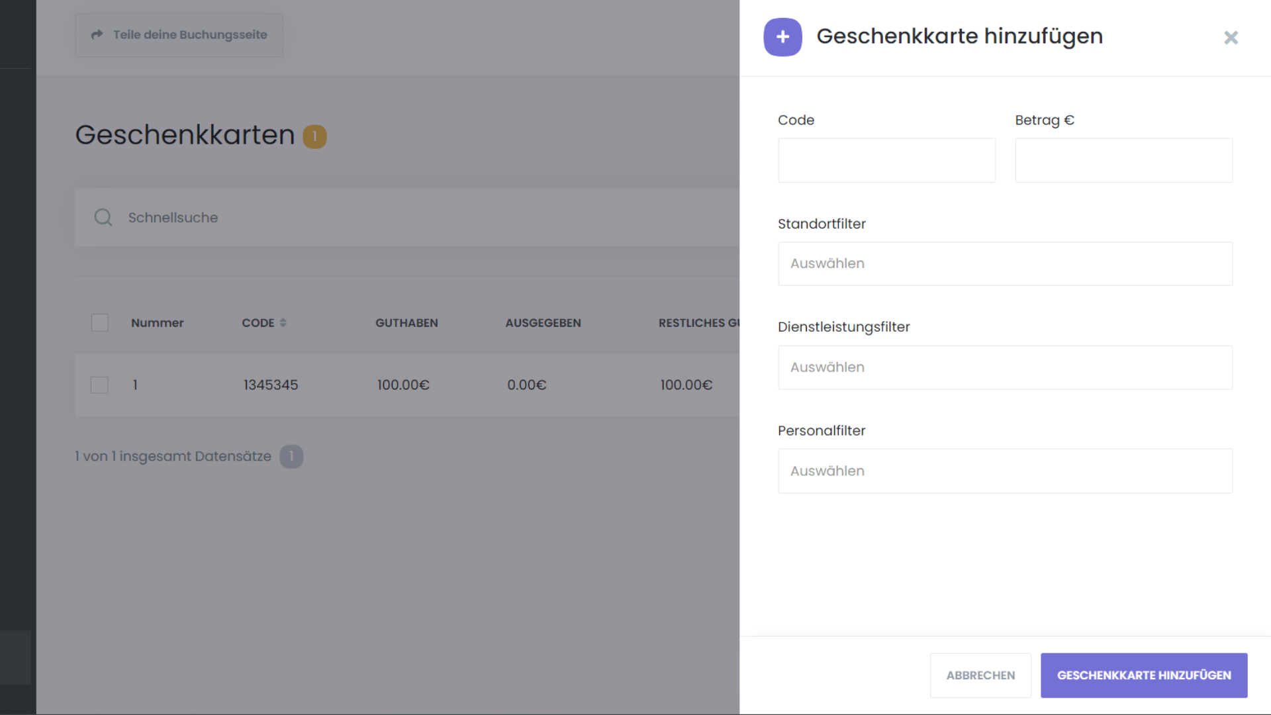Expand the Personalfilter dropdown
This screenshot has width=1271, height=715.
1005,471
